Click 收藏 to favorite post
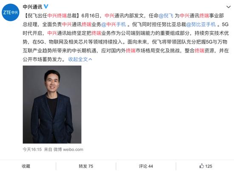The height and width of the screenshot is (171, 234). [26, 166]
